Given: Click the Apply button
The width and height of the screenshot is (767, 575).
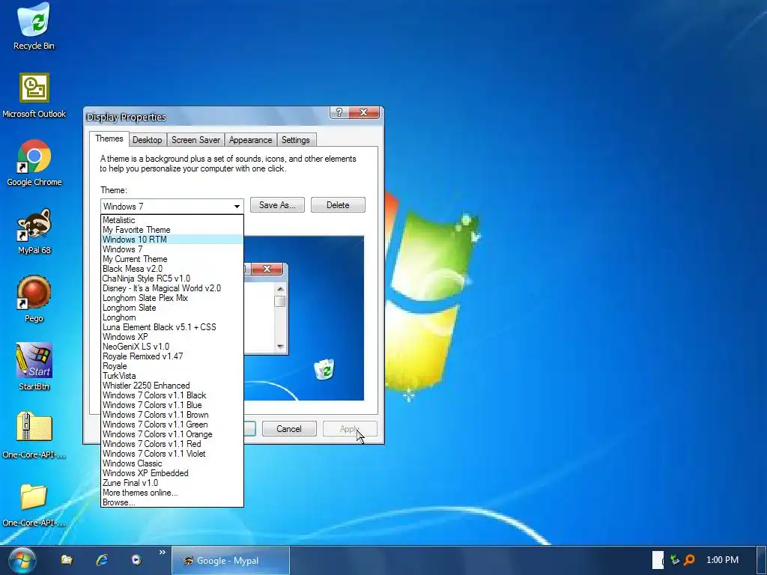Looking at the screenshot, I should coord(350,429).
